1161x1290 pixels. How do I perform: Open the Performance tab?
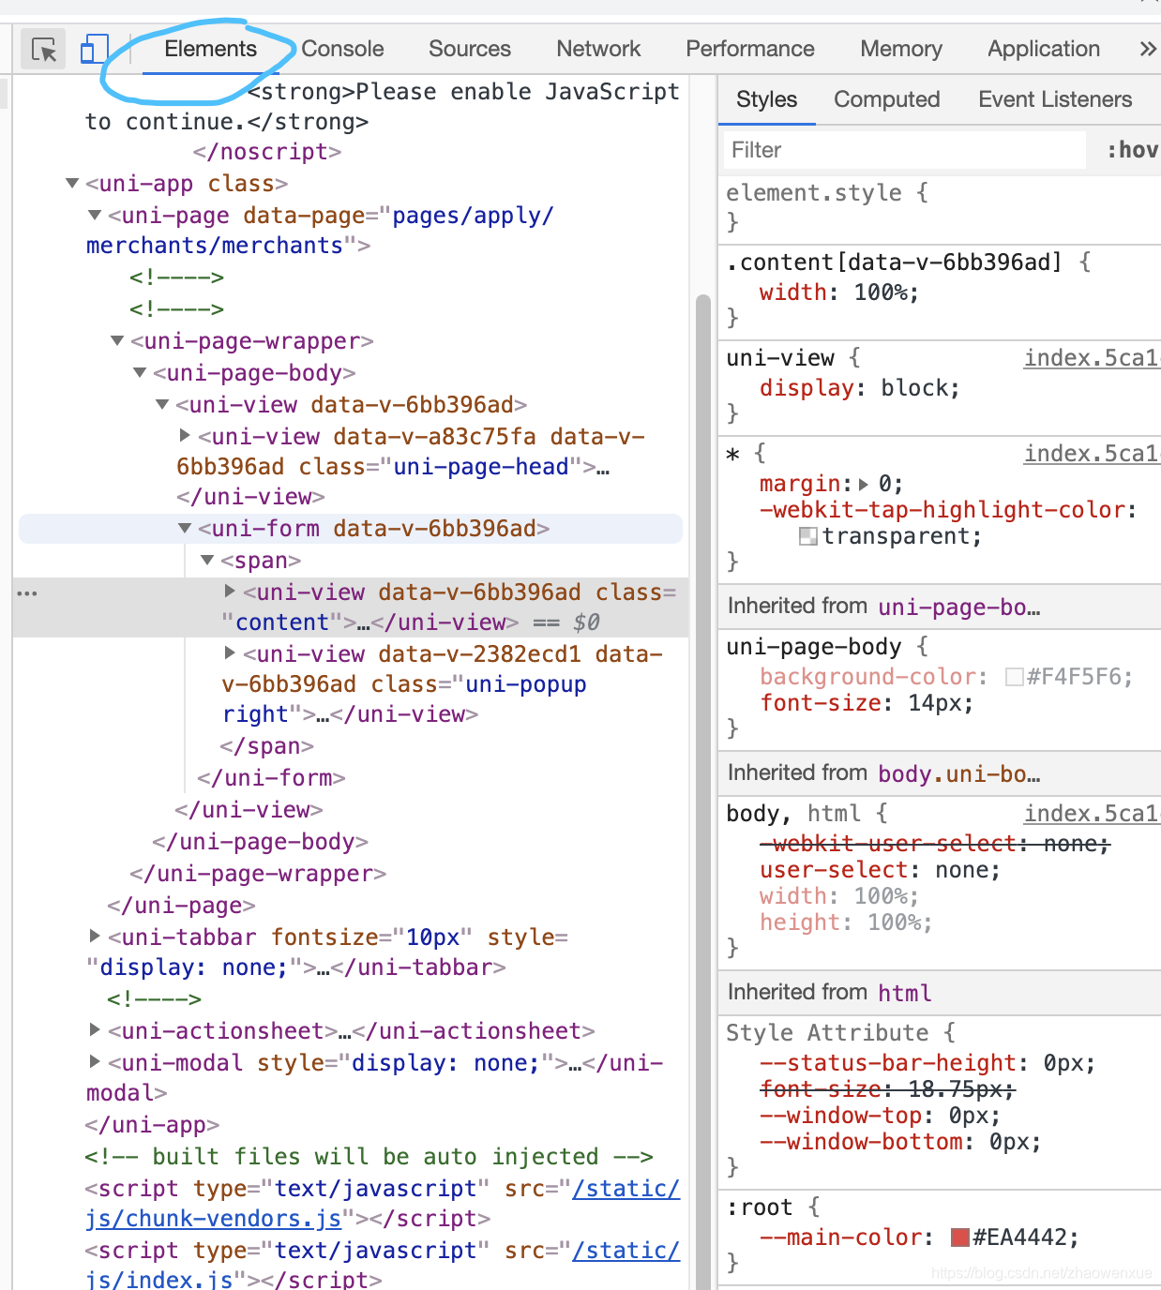pyautogui.click(x=750, y=49)
